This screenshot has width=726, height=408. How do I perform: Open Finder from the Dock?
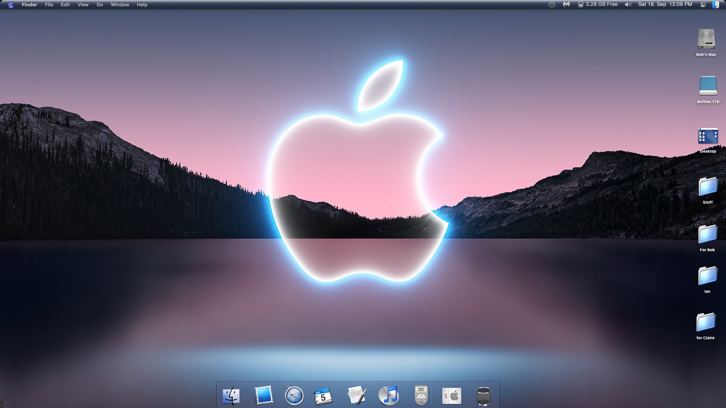[231, 396]
